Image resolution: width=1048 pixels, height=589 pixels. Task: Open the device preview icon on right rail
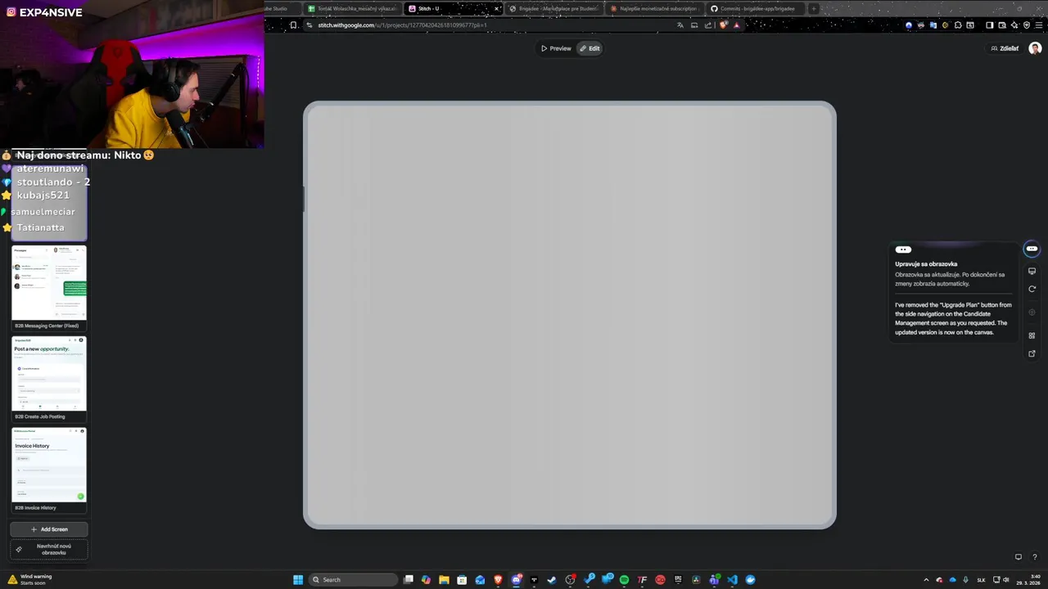coord(1032,271)
